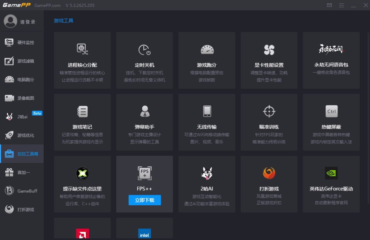Click the 提示缺文件点这里 title text
Viewport: 370px width, 240px height.
click(x=82, y=189)
